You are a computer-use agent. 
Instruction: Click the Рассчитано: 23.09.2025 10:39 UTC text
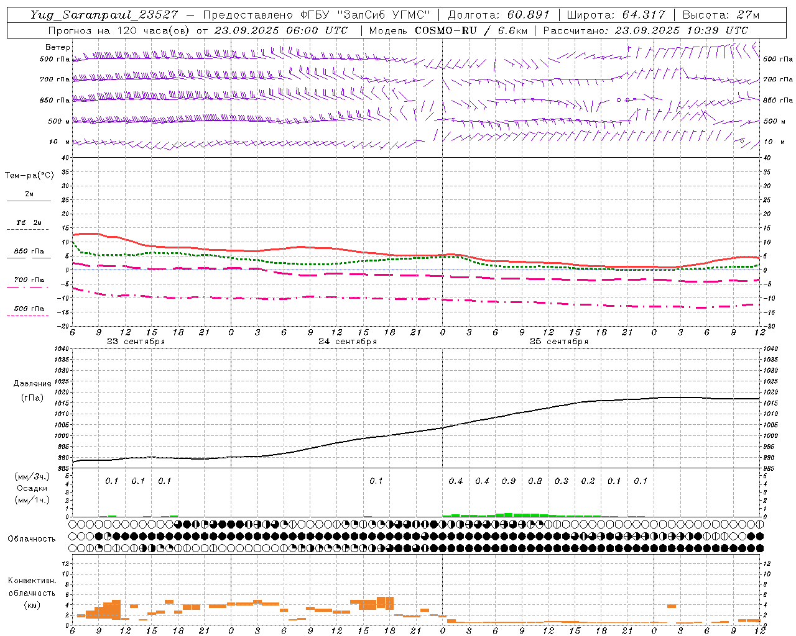pyautogui.click(x=646, y=30)
